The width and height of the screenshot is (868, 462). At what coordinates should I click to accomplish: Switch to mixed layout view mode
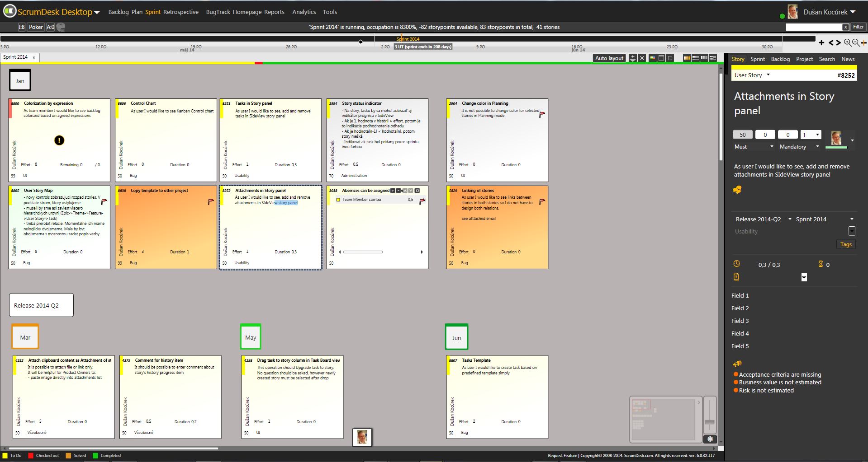pyautogui.click(x=713, y=58)
